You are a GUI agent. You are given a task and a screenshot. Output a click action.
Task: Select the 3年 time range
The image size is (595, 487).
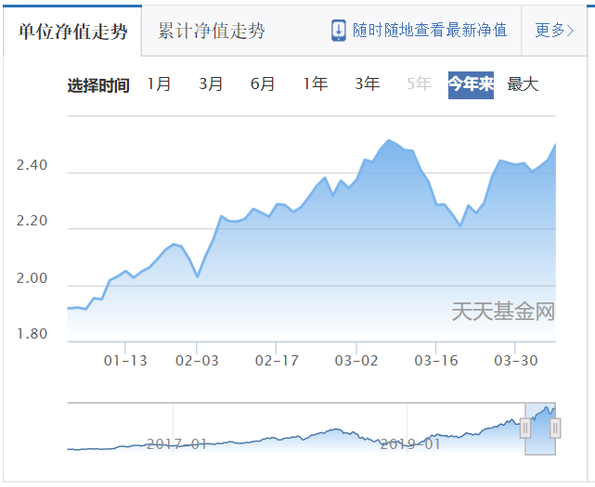coord(367,83)
